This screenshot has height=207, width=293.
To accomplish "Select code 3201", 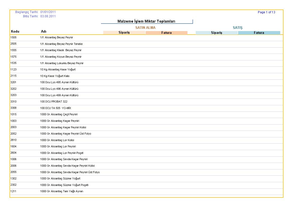I will click(14, 82).
